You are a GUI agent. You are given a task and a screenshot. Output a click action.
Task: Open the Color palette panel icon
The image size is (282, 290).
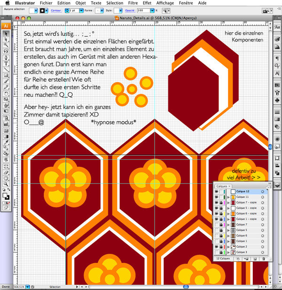coord(277,39)
